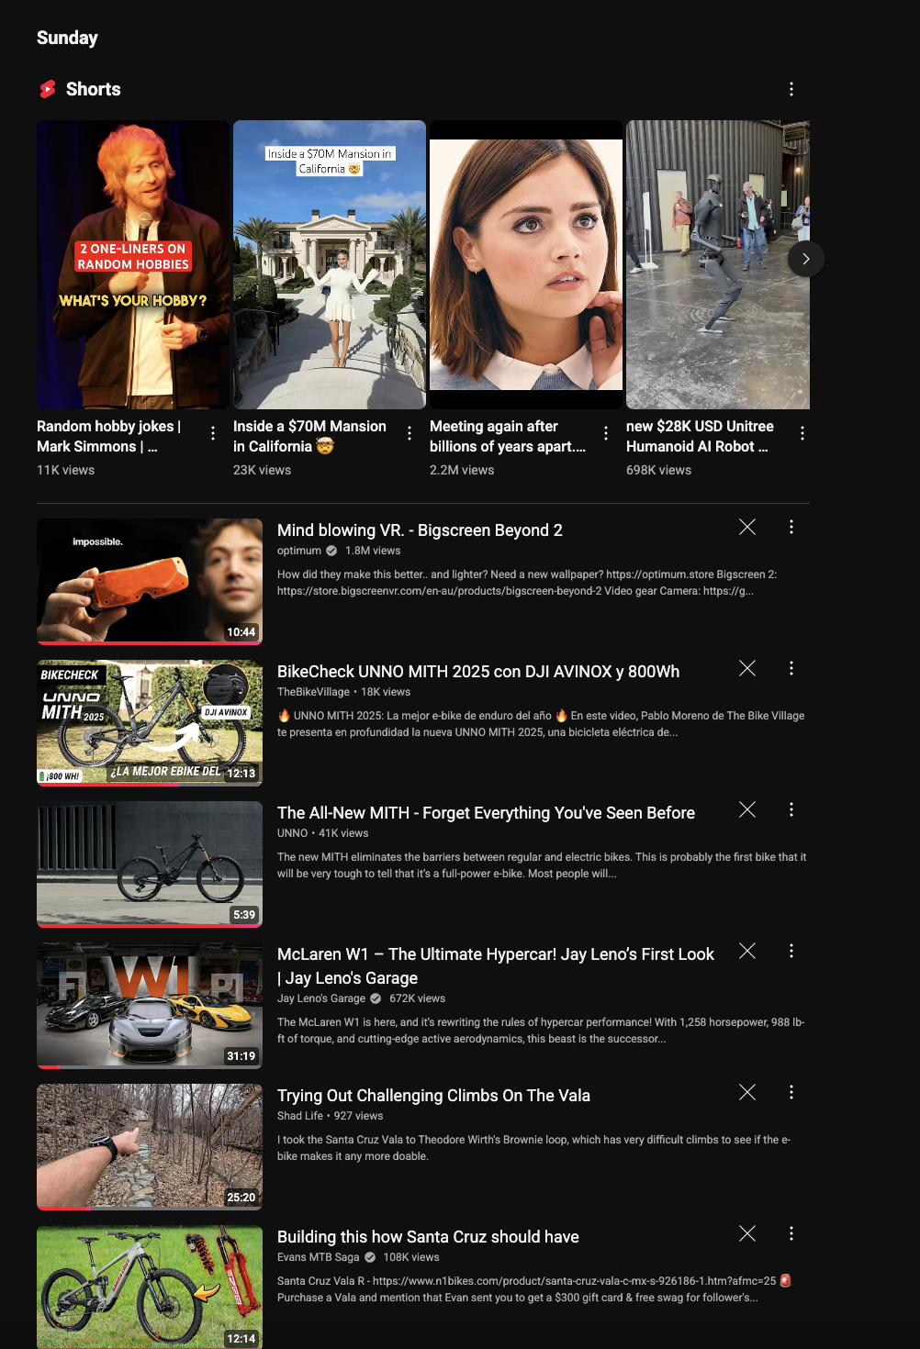
Task: Remove BikeCheck UNNO MITH video from history
Action: click(747, 668)
